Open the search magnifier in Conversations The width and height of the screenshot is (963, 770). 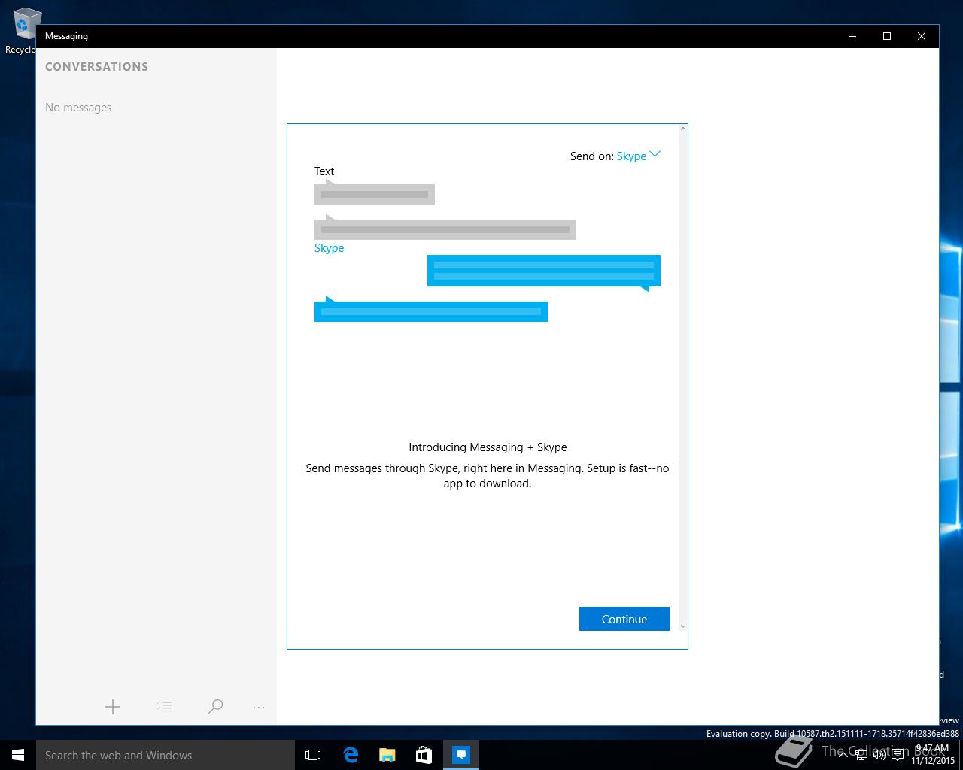coord(215,707)
